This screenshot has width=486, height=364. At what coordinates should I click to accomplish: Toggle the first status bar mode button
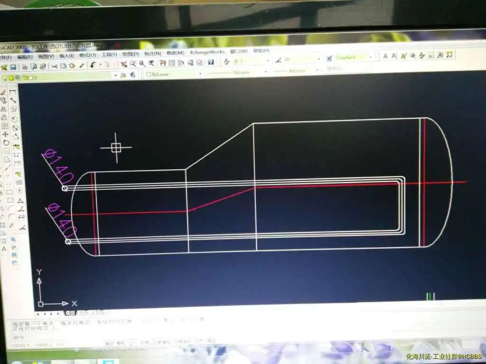pos(109,343)
